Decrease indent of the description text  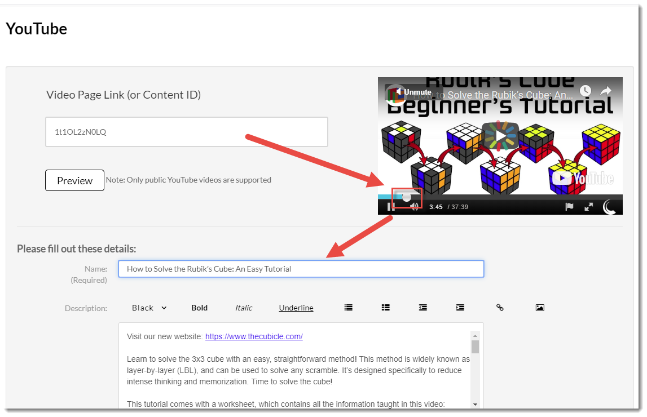pyautogui.click(x=423, y=308)
